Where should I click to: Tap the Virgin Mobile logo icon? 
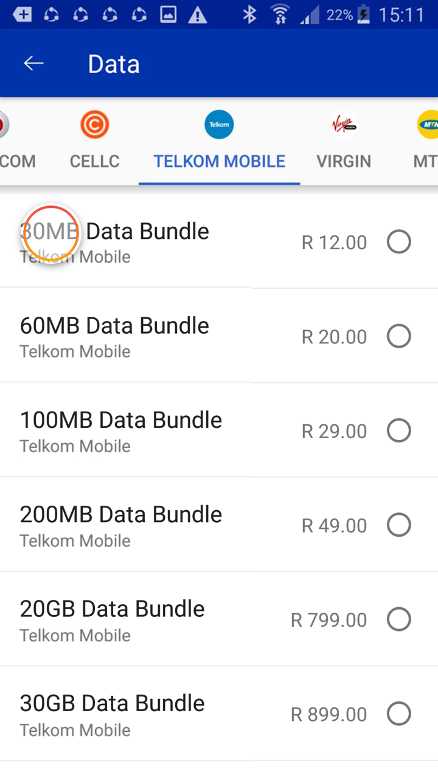pyautogui.click(x=344, y=125)
